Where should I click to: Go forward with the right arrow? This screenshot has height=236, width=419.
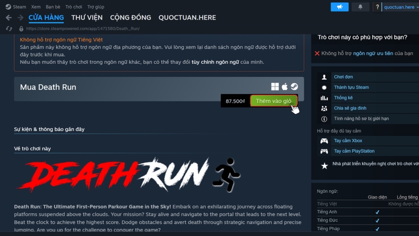(20, 18)
